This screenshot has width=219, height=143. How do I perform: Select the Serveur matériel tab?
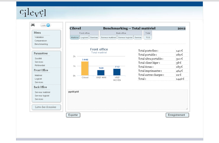109,37
